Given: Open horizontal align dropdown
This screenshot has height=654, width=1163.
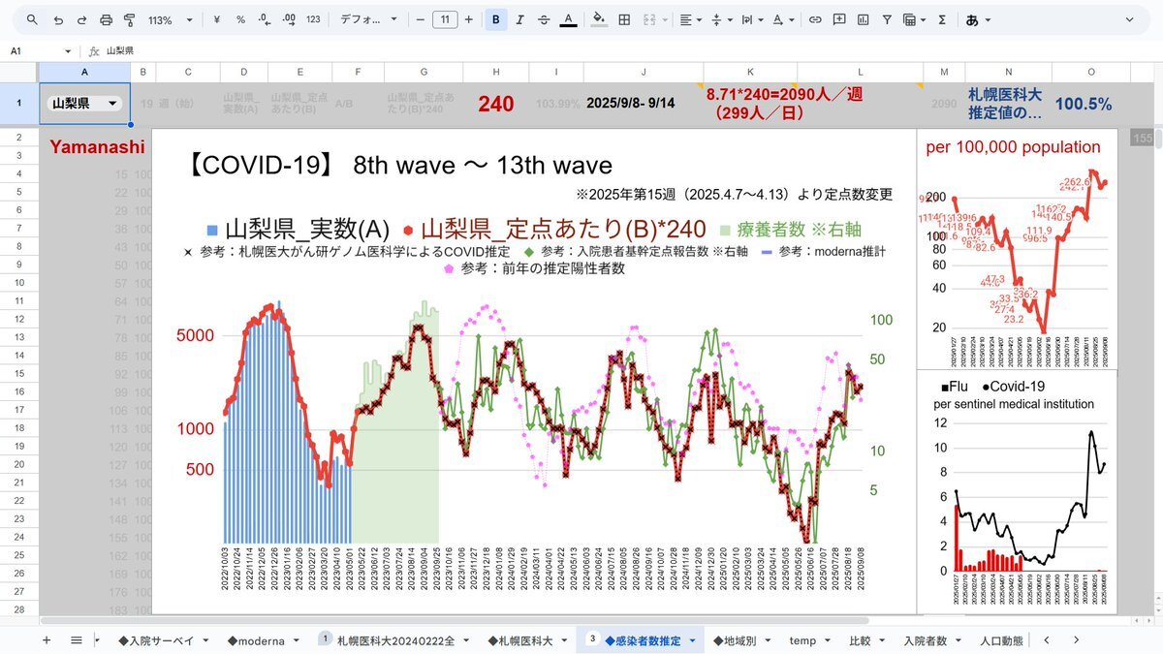Looking at the screenshot, I should point(689,19).
